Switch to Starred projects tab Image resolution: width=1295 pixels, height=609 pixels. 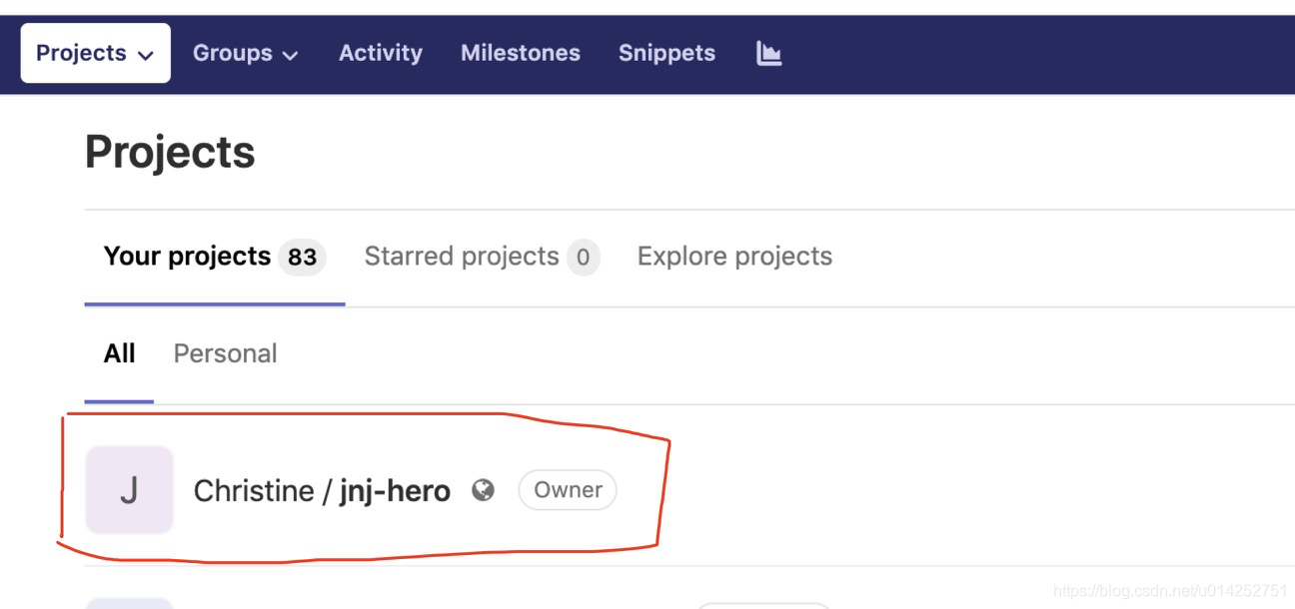pos(482,257)
